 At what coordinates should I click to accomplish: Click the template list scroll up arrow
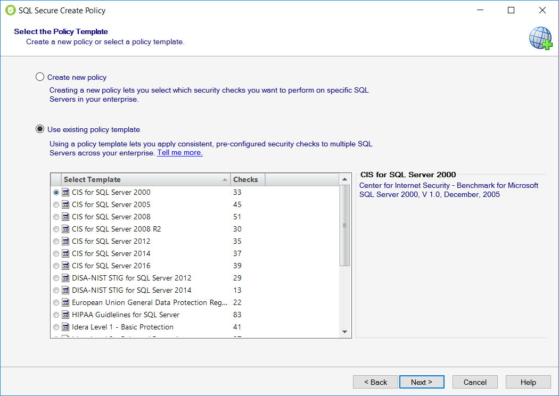tap(345, 179)
